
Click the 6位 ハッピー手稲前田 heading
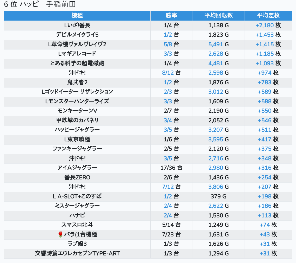[x=40, y=4]
